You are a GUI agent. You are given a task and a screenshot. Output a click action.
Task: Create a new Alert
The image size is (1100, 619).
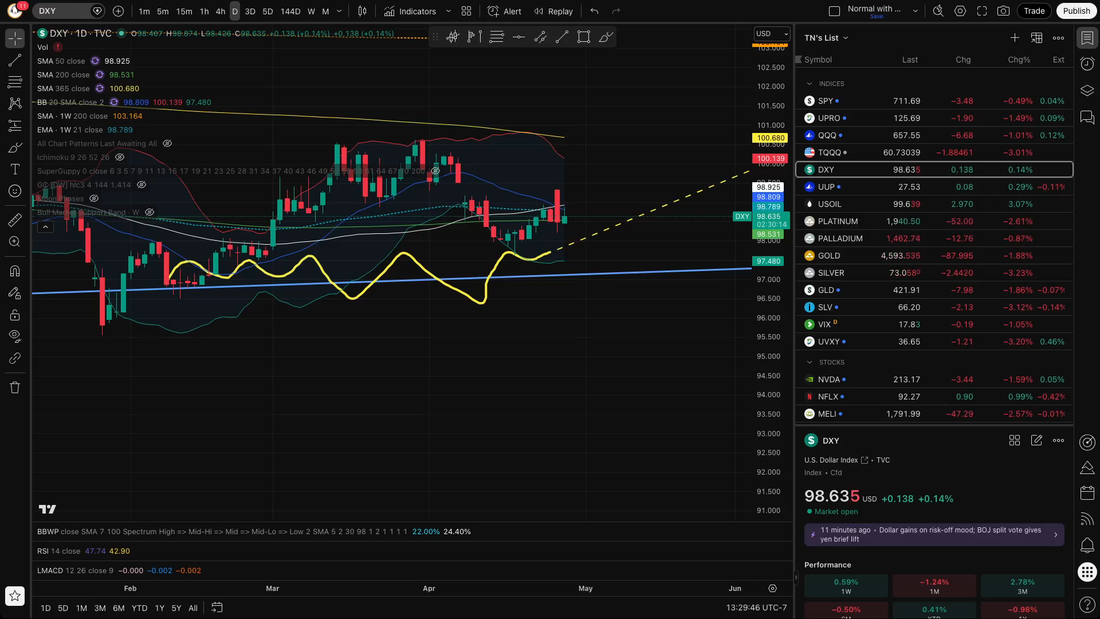[505, 11]
